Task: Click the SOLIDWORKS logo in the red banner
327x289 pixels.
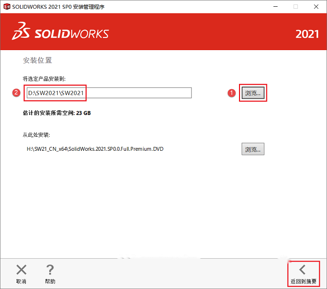Action: tap(61, 32)
